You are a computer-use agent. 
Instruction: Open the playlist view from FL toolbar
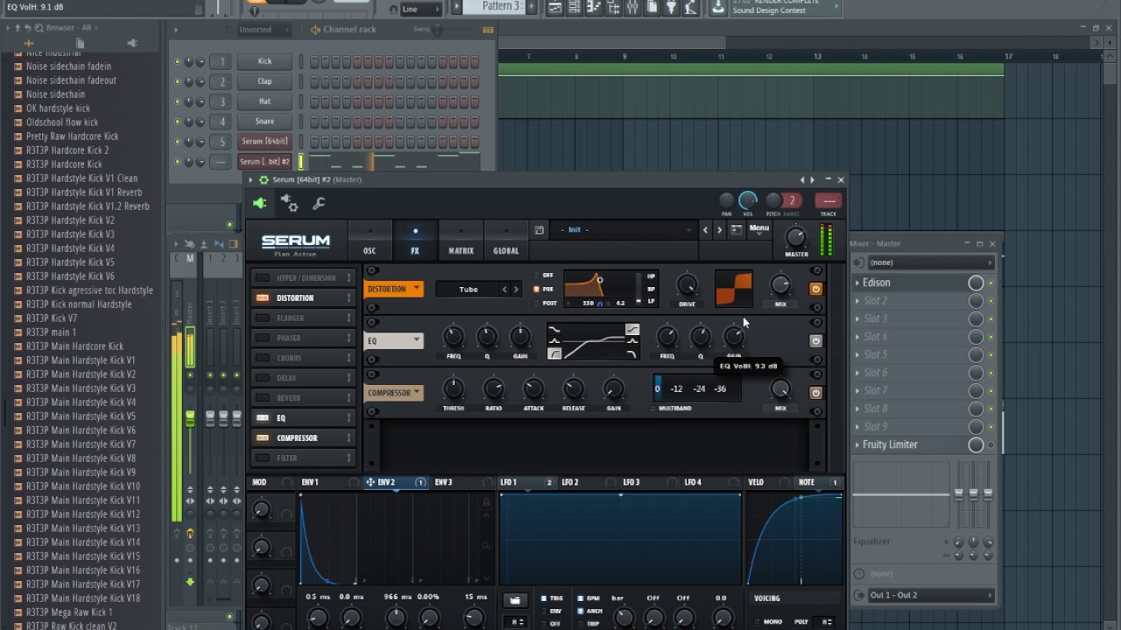(x=554, y=8)
